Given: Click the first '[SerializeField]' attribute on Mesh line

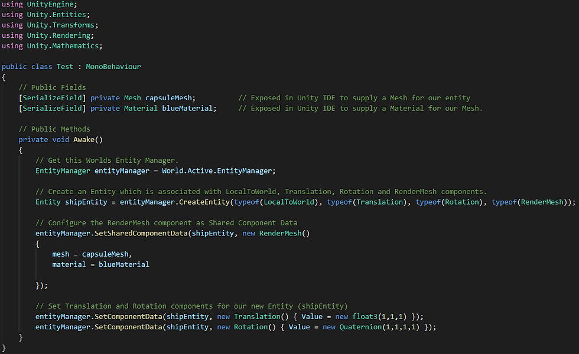Looking at the screenshot, I should pos(52,98).
